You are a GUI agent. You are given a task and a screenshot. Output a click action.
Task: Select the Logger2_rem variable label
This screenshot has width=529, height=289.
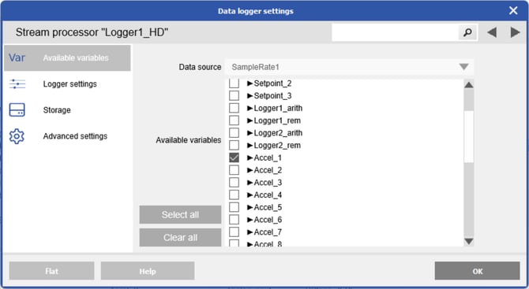pos(277,146)
